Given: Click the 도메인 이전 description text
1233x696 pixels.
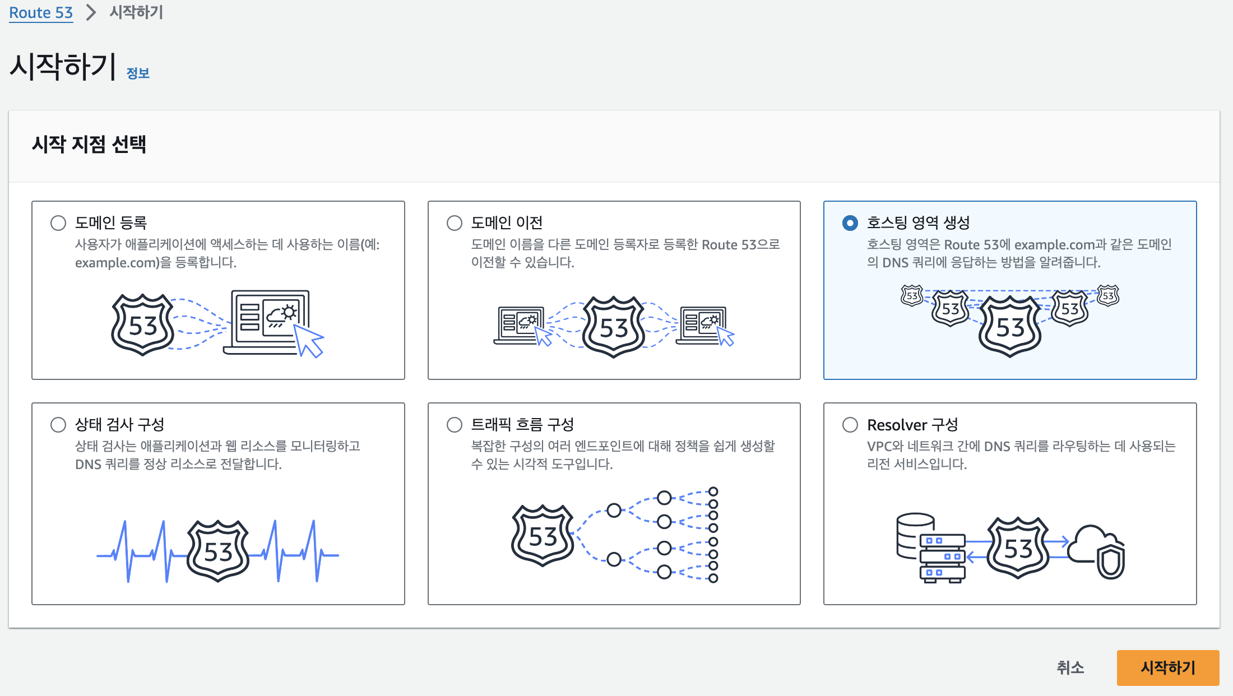Looking at the screenshot, I should click(x=625, y=253).
